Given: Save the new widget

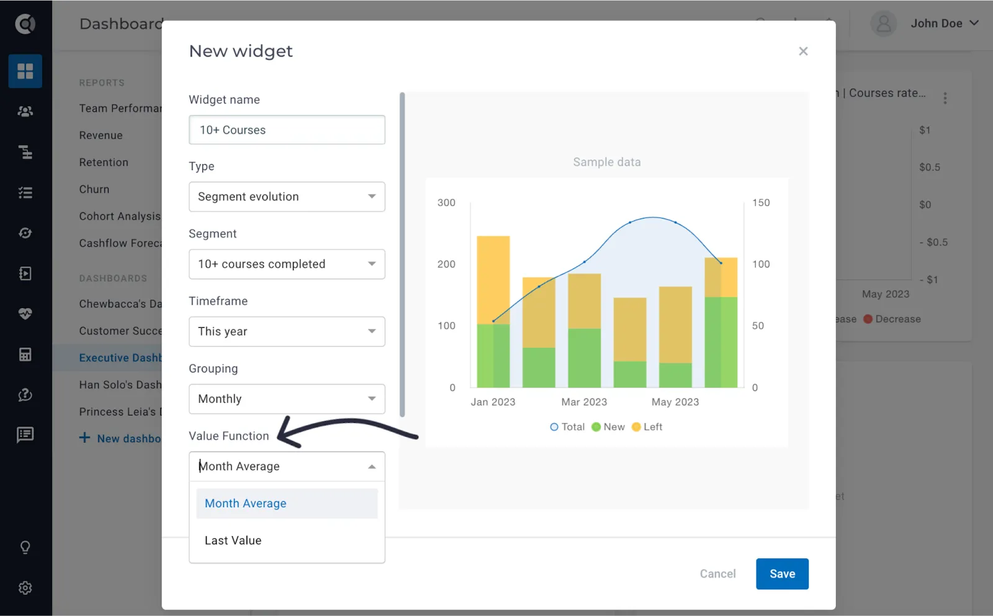Looking at the screenshot, I should tap(782, 574).
